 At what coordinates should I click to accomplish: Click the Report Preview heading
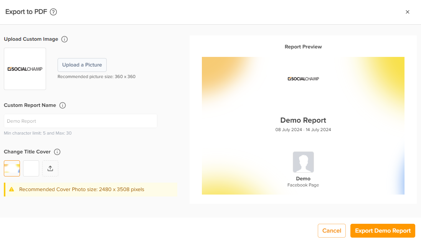coord(303,47)
